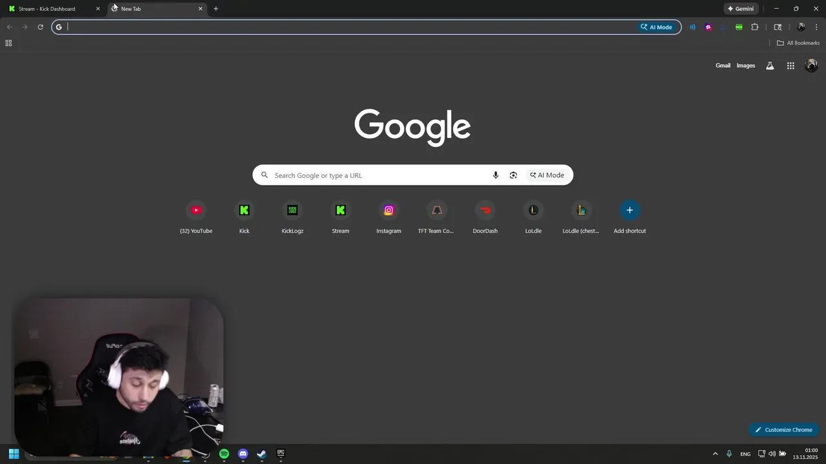
Task: Start voice search with microphone icon
Action: tap(496, 175)
